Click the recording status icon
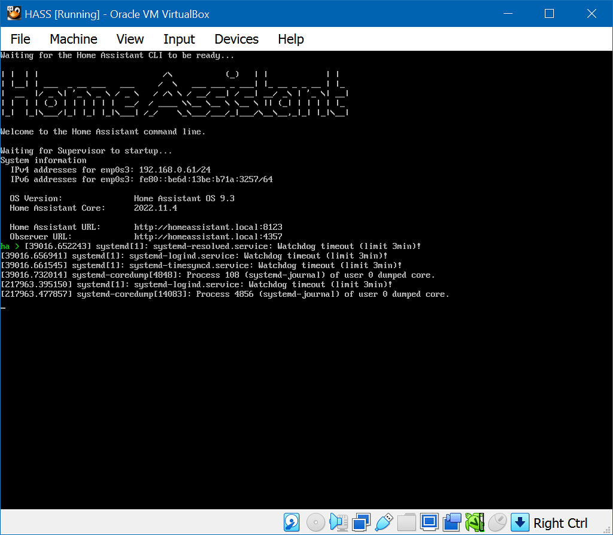Image resolution: width=613 pixels, height=535 pixels. [452, 522]
